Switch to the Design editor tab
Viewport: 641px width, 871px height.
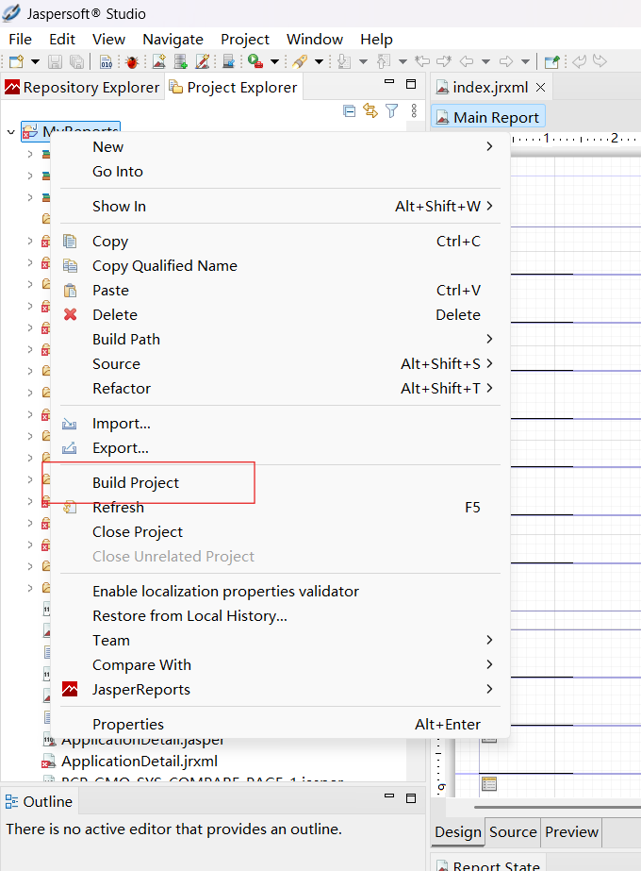458,832
